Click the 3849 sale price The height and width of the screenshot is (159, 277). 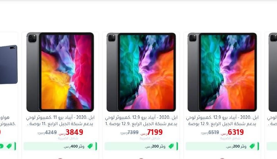pyautogui.click(x=74, y=132)
